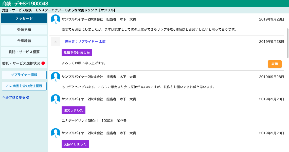
Task: Open the 合意締結 tab
Action: [x=24, y=41]
